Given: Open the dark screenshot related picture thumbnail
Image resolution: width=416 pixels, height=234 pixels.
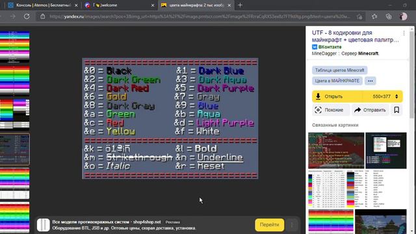Looking at the screenshot, I should (386, 151).
